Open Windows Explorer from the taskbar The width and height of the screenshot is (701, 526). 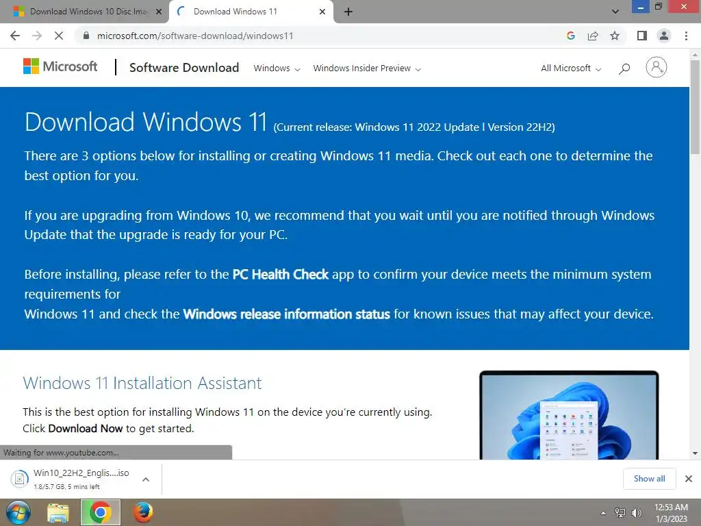[58, 512]
